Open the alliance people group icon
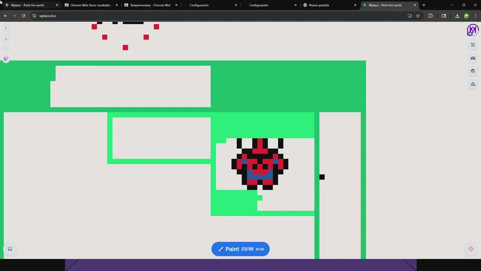 click(473, 58)
